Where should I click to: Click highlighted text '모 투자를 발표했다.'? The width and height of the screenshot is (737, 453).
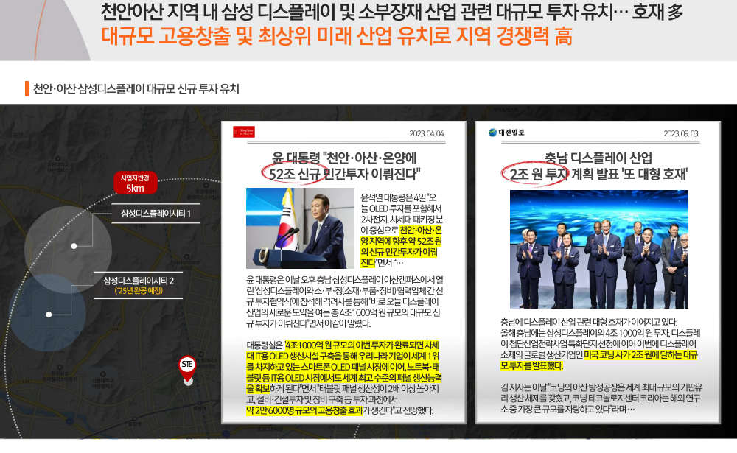coord(531,365)
